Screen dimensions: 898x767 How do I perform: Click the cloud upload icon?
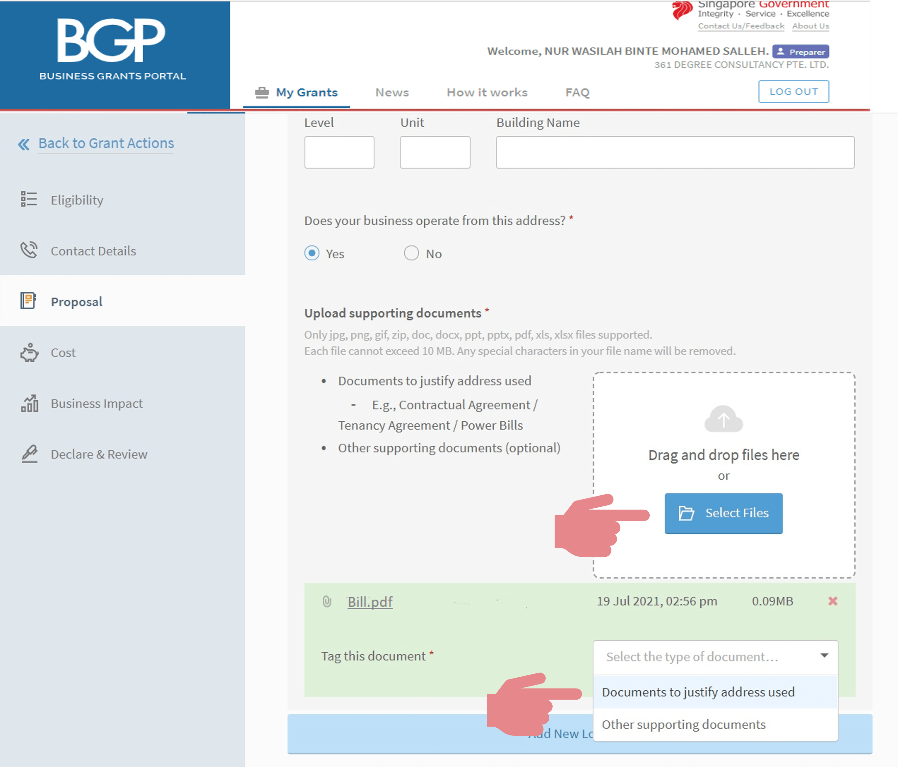click(723, 419)
